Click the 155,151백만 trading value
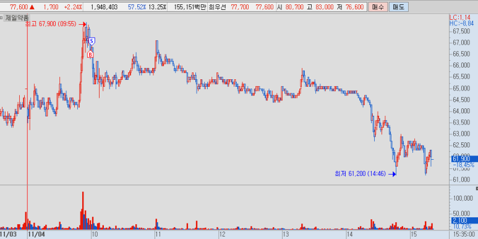This screenshot has height=239, width=478. (190, 7)
